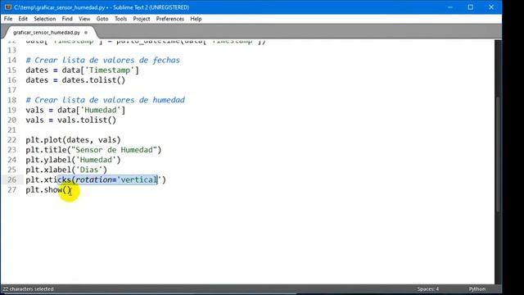Open the Edit menu
Viewport: 524px width, 295px height.
tap(23, 19)
